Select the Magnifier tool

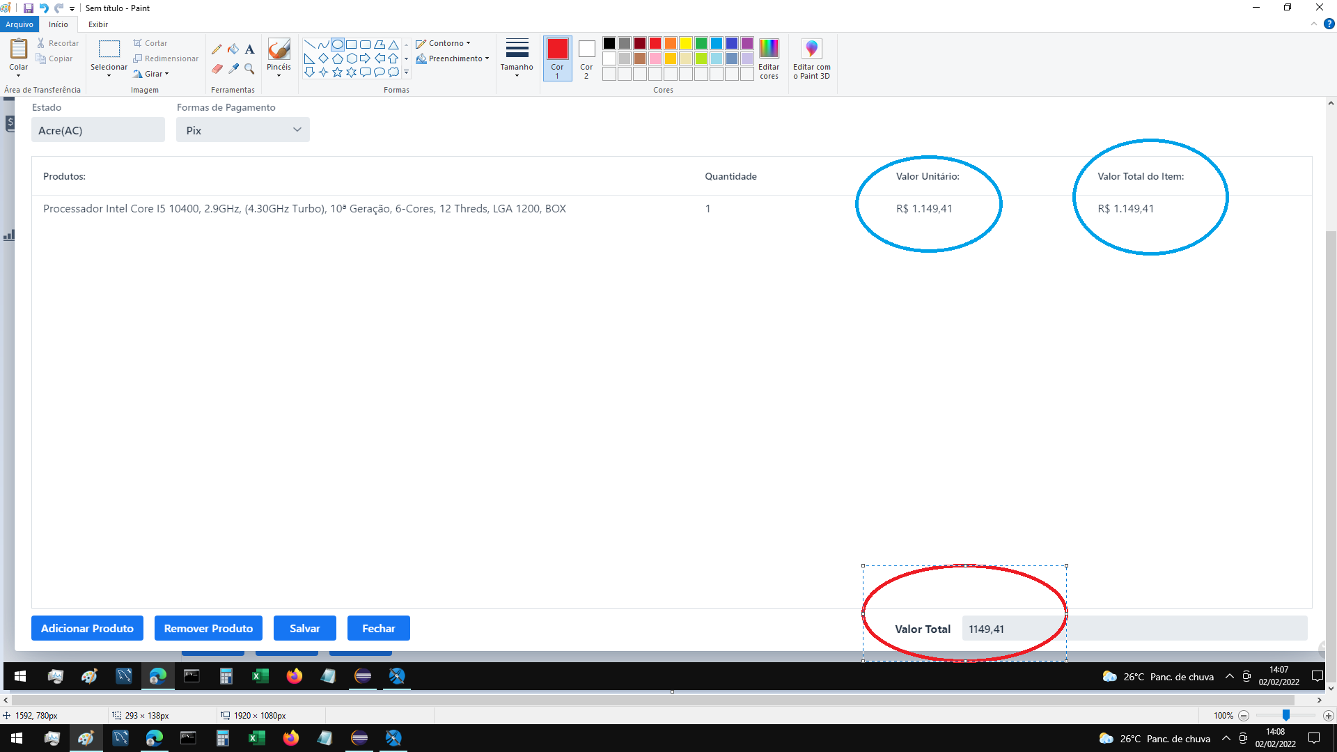pos(249,69)
